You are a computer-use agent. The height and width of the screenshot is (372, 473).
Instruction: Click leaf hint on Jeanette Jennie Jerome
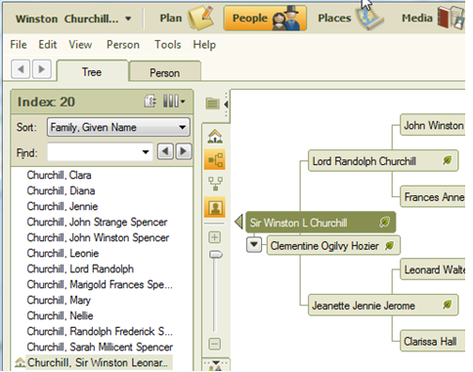pos(448,305)
